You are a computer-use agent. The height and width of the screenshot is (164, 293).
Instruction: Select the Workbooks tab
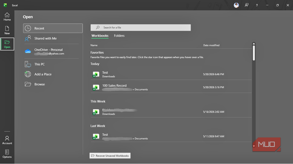100,36
